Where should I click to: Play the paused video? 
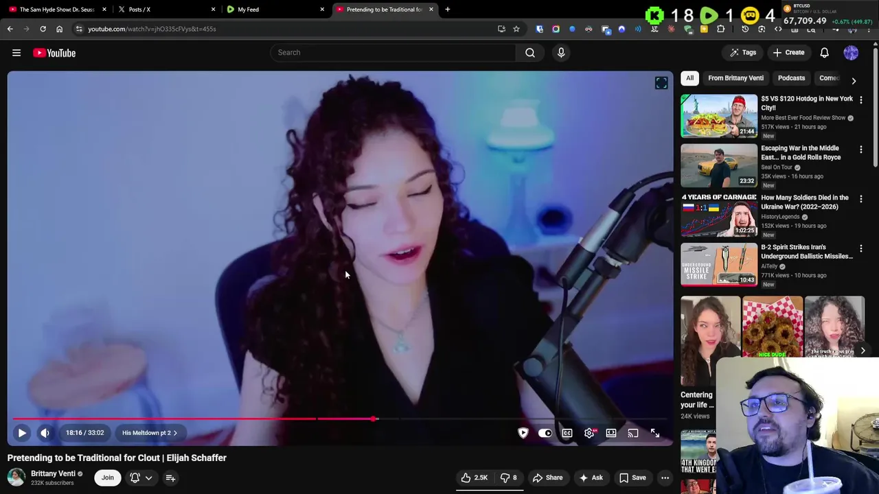pos(22,433)
